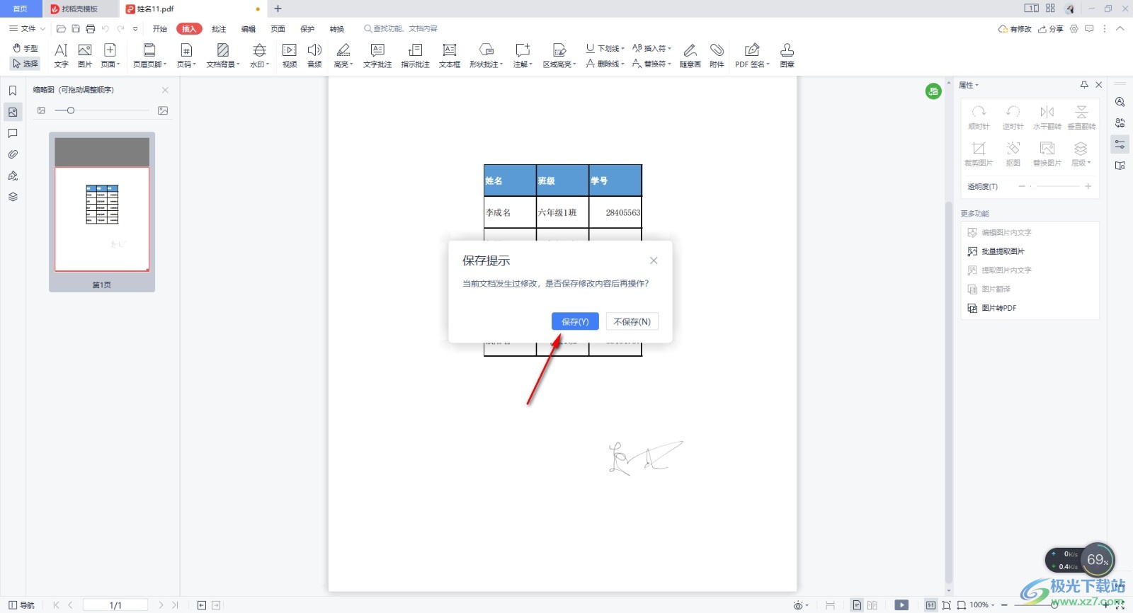Viewport: 1133px width, 613px height.
Task: Apply 删除线 strikethrough tool
Action: coord(605,64)
